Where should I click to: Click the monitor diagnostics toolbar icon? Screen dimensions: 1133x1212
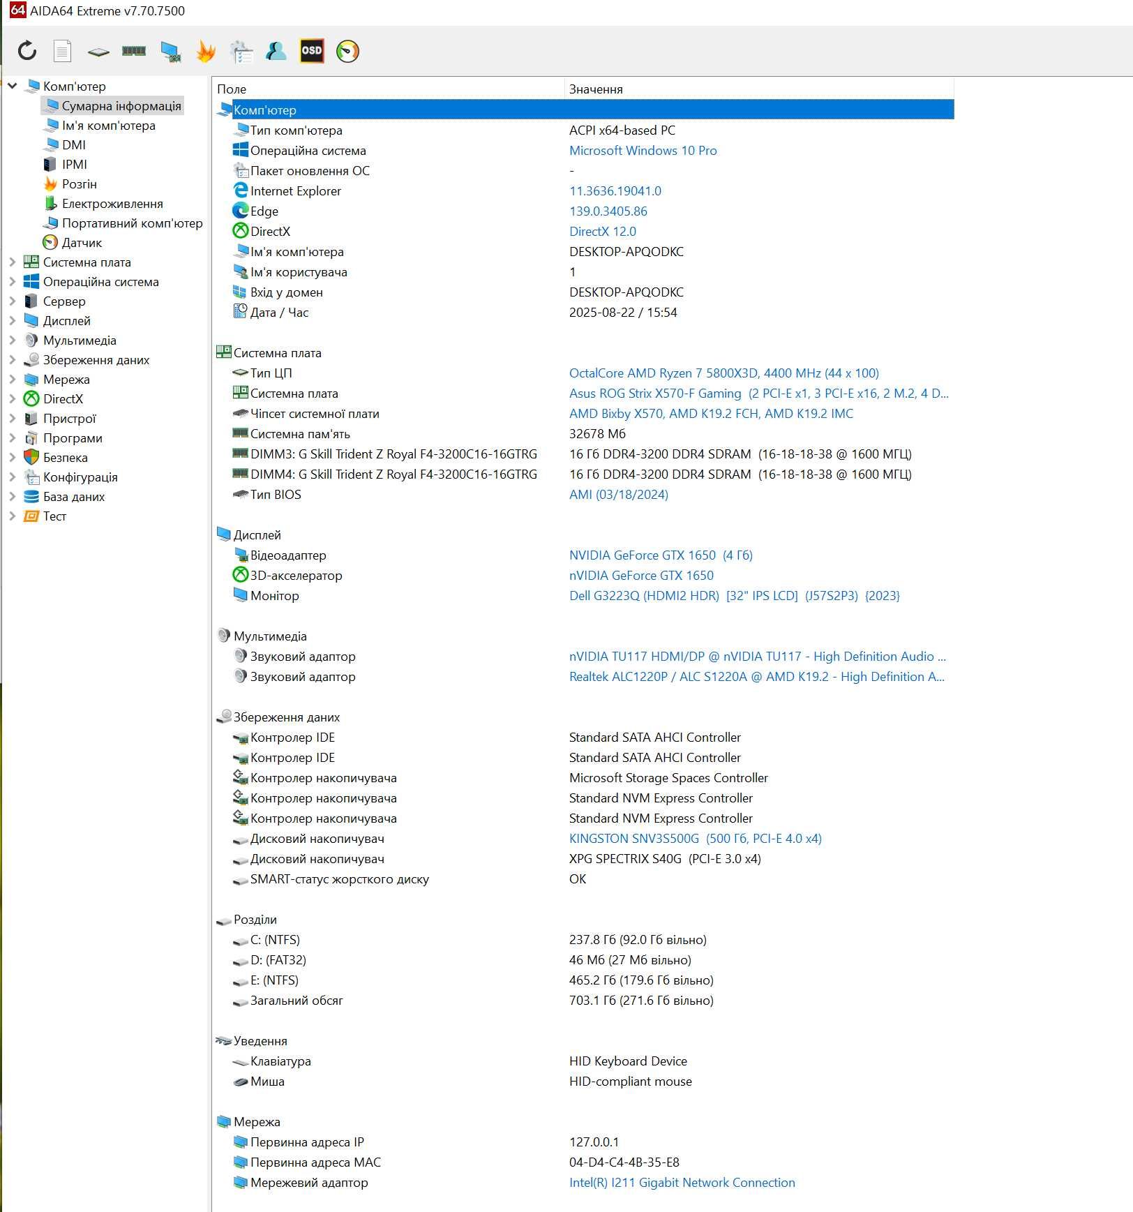[x=171, y=52]
